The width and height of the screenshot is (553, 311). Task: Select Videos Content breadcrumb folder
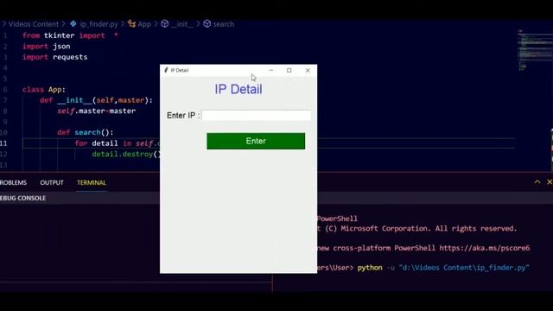[x=34, y=24]
